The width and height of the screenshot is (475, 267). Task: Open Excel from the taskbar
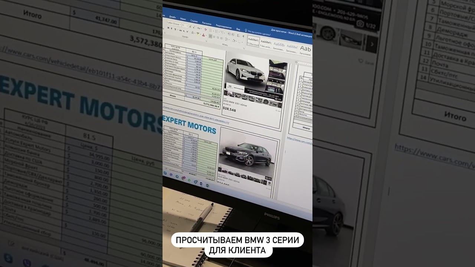pyautogui.click(x=207, y=185)
